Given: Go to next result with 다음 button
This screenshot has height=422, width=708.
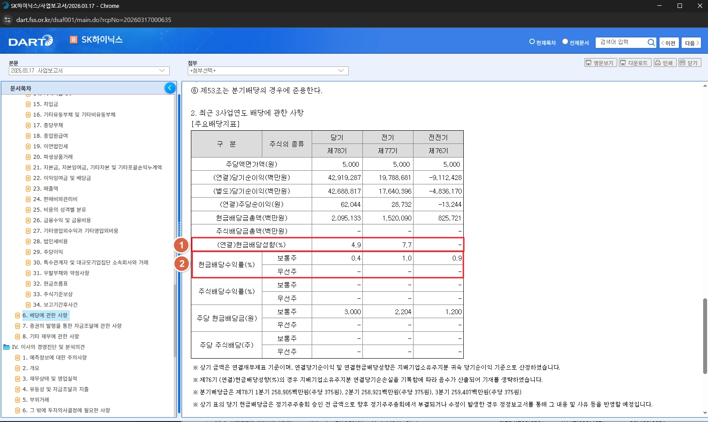Looking at the screenshot, I should tap(691, 43).
